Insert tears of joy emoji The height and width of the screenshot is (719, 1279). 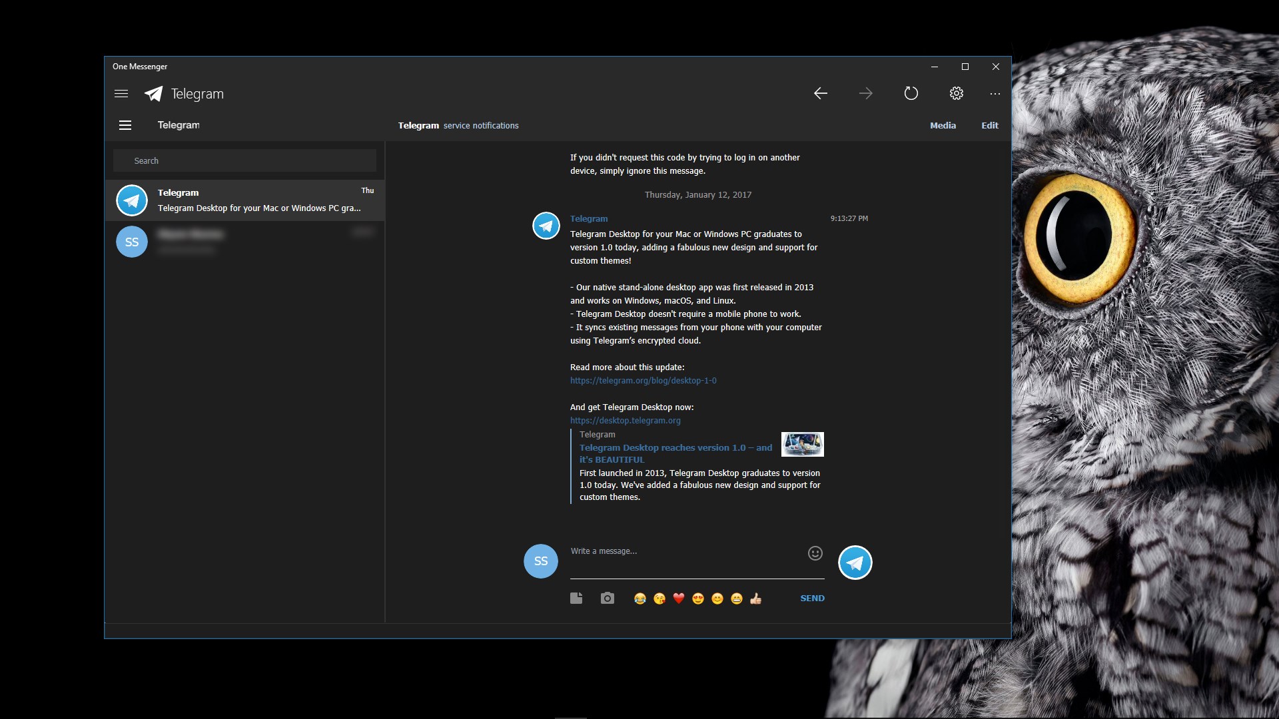click(640, 599)
